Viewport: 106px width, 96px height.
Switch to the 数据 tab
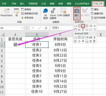pyautogui.click(x=52, y=4)
